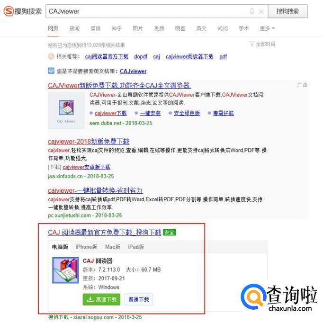Clear the search box with X icon
The image size is (323, 323).
(x=261, y=12)
